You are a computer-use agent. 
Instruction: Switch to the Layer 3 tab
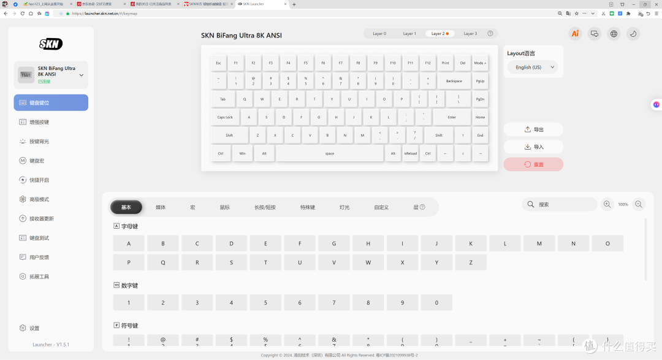point(470,33)
